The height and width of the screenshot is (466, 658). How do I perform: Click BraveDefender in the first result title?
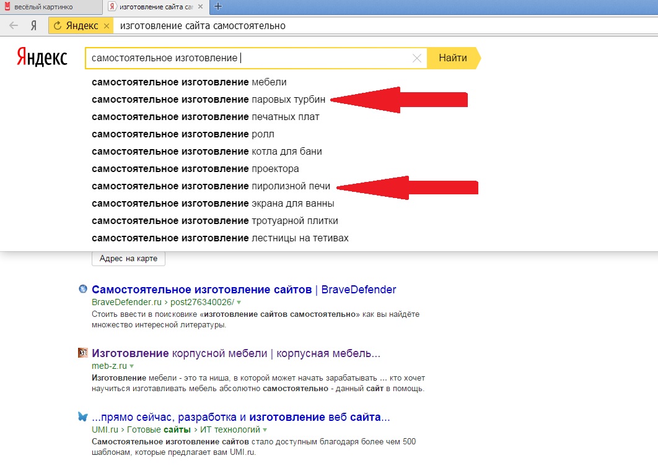359,290
